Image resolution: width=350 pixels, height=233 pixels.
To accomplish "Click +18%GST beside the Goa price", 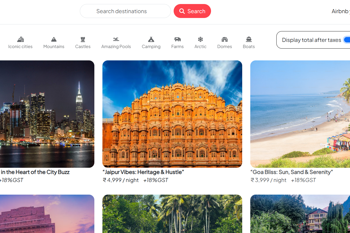I will click(303, 180).
